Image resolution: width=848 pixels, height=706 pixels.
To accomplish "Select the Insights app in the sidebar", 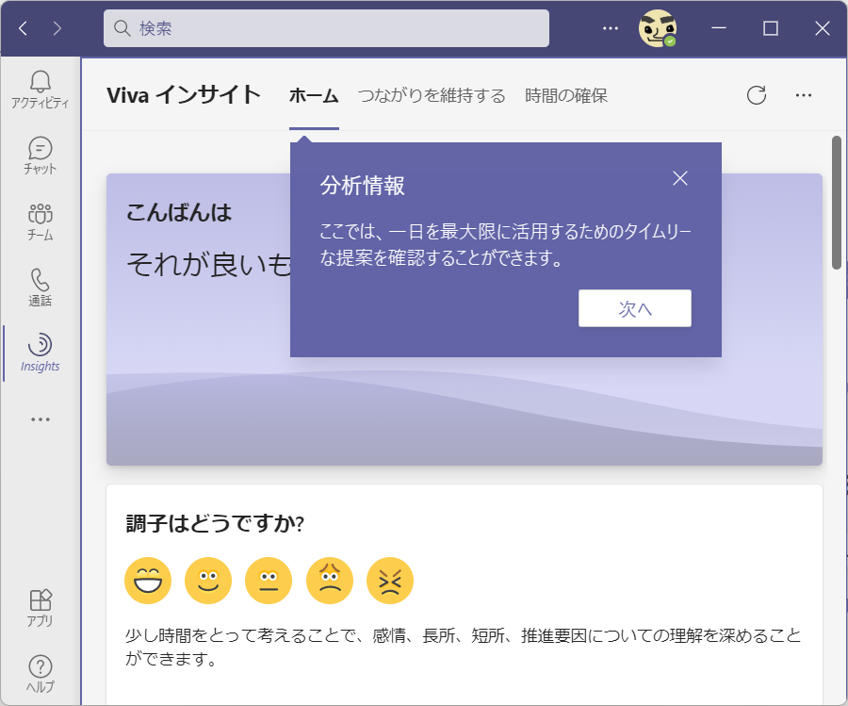I will tap(40, 353).
